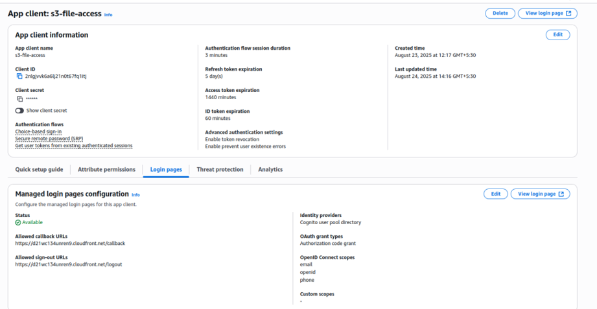The height and width of the screenshot is (309, 597).
Task: Click the 3 minutes session duration value
Action: pyautogui.click(x=217, y=55)
